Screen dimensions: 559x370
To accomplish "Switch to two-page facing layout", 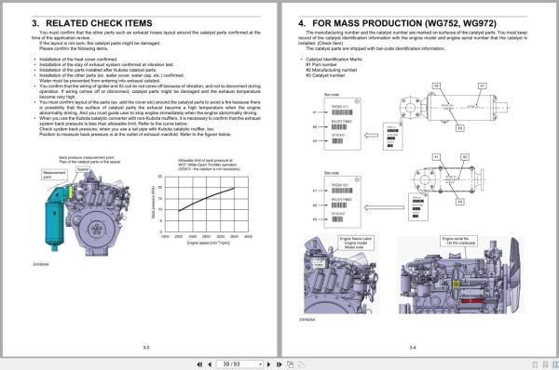I will (x=555, y=364).
